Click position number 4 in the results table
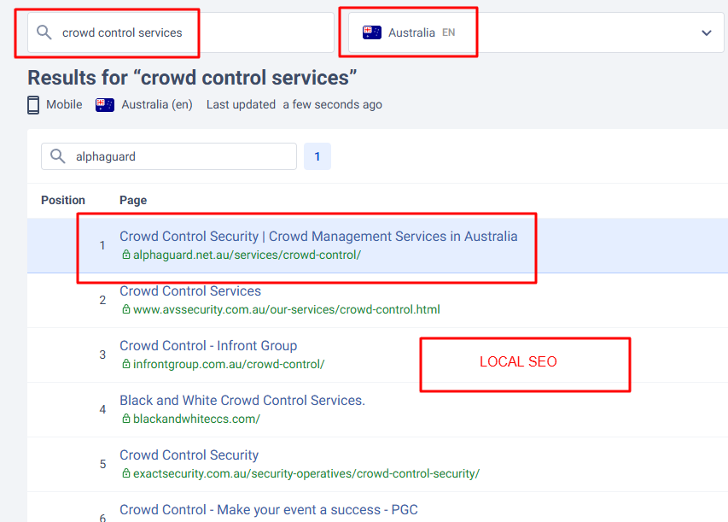Screen dimensions: 728x522 102,409
